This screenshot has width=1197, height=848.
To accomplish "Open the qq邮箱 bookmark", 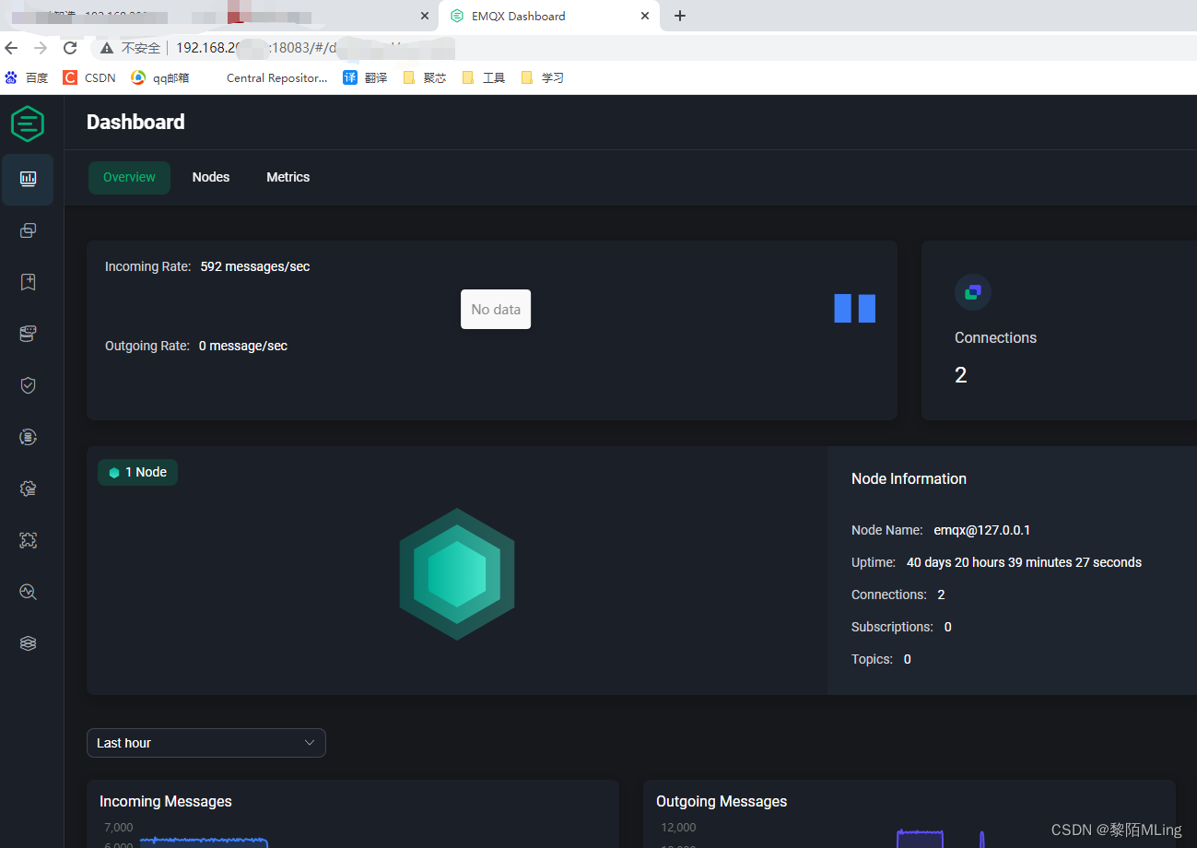I will 160,77.
